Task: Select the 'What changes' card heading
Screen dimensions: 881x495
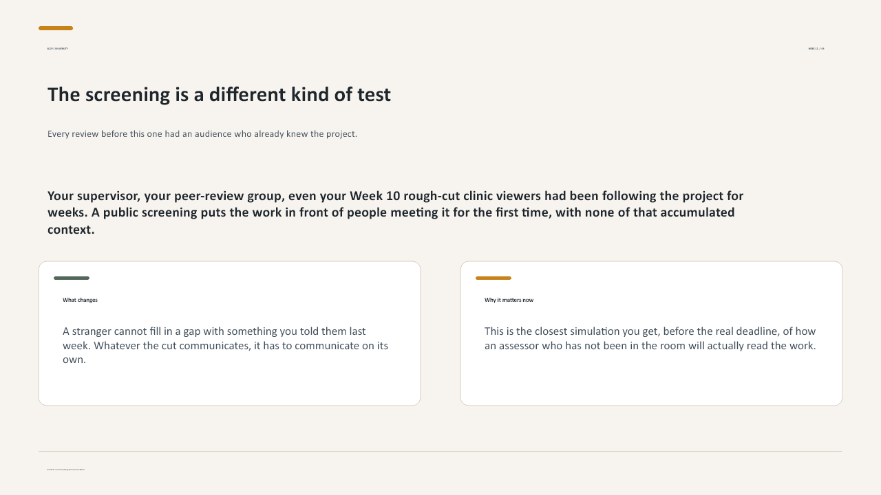Action: (x=80, y=300)
